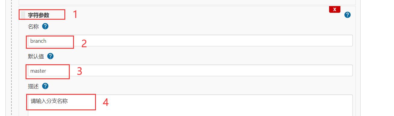Grab the drag handle beside 字符参数

point(23,15)
